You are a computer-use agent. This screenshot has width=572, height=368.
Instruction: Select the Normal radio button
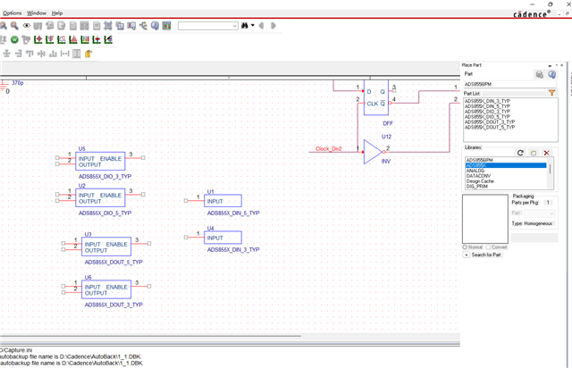tap(465, 247)
